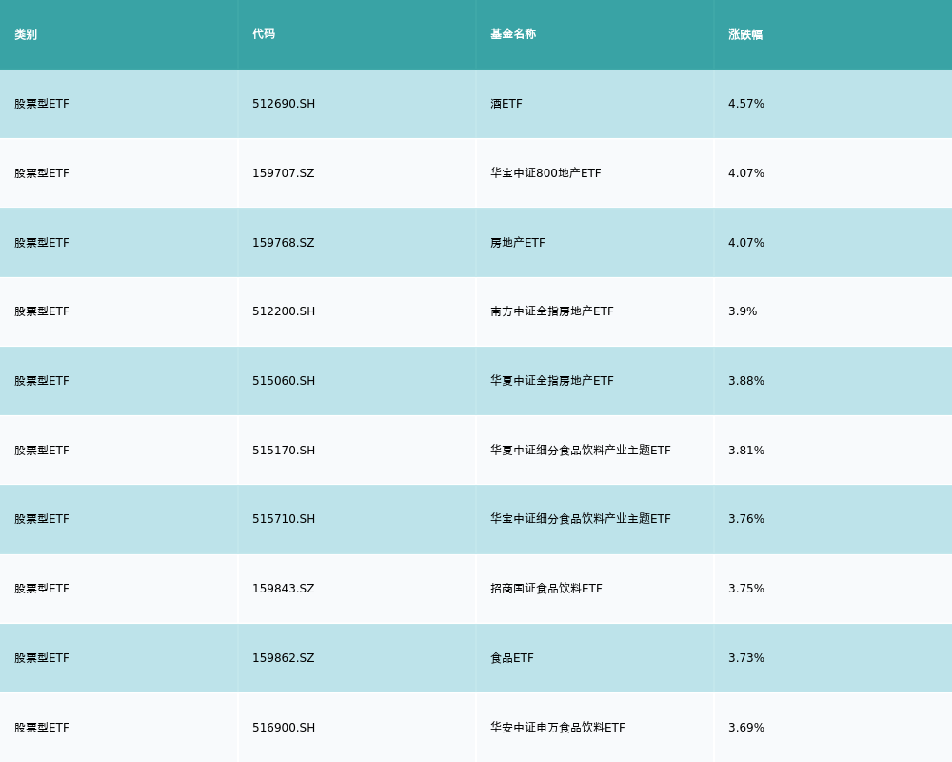Select the 食品ETF fund name
Image resolution: width=952 pixels, height=762 pixels.
coord(512,658)
